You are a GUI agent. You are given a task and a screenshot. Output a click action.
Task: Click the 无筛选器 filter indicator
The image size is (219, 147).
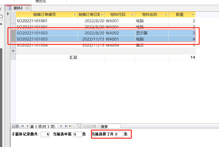[x=87, y=126]
